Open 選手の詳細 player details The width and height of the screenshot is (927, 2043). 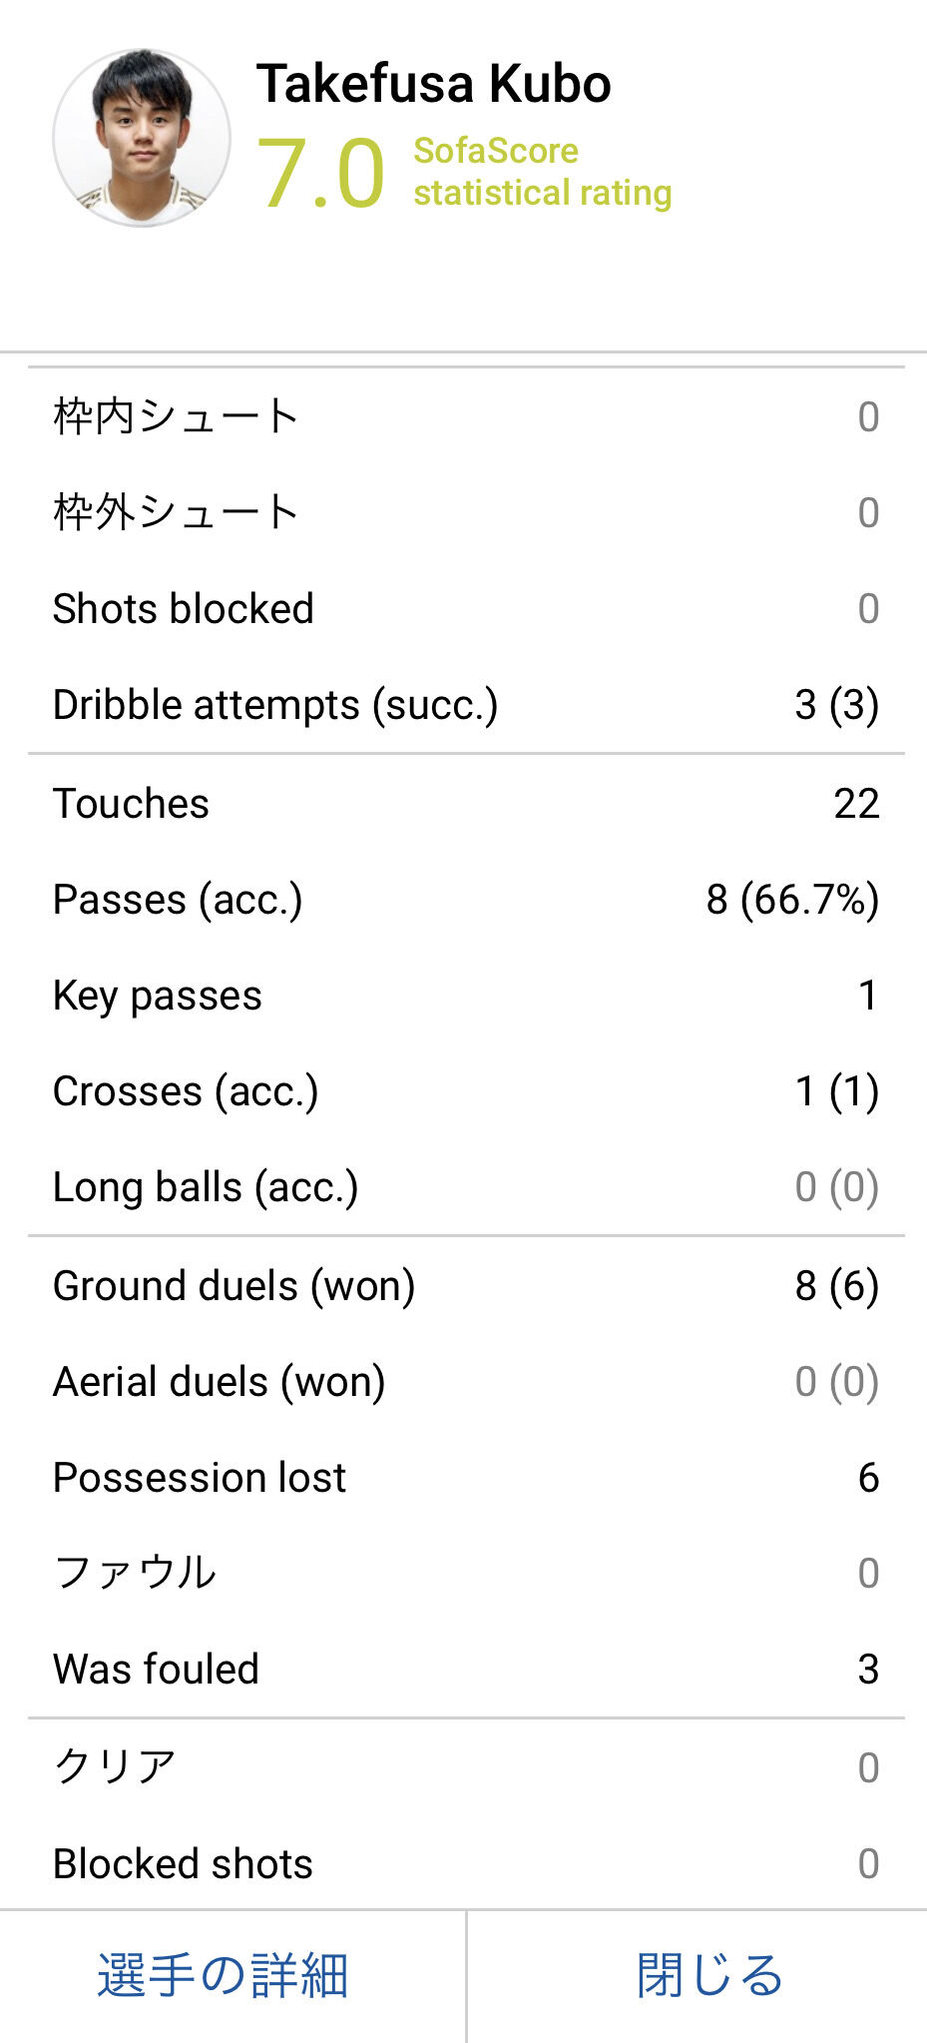coord(223,1975)
